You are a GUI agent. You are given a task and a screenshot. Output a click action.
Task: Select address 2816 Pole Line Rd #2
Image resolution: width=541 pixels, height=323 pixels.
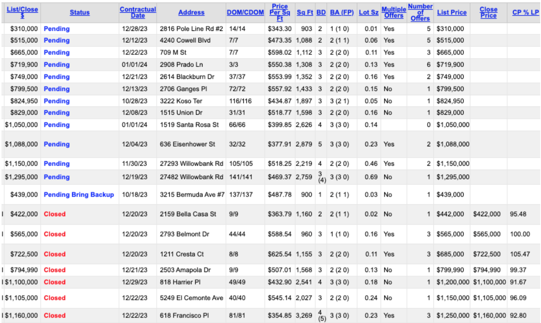pos(191,29)
